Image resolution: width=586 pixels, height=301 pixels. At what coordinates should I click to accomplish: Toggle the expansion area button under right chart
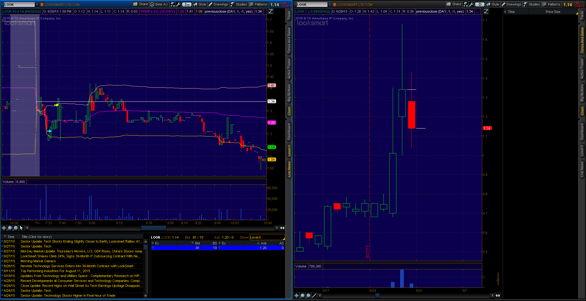point(498,295)
